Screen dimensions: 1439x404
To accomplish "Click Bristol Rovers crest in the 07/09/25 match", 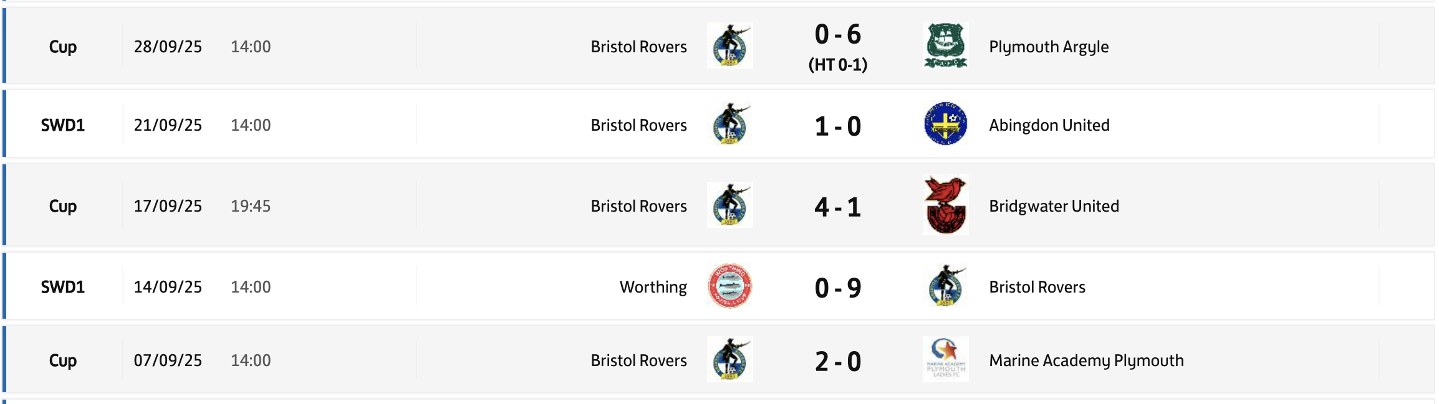I will click(x=729, y=359).
